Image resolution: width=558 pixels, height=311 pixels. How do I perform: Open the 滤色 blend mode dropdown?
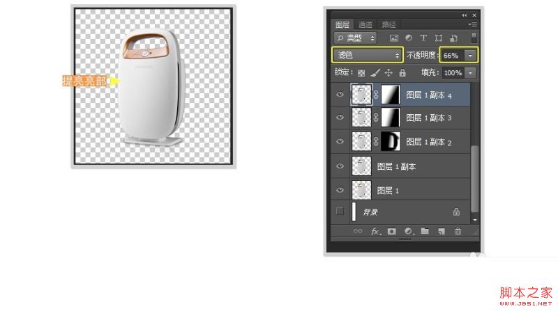(367, 55)
